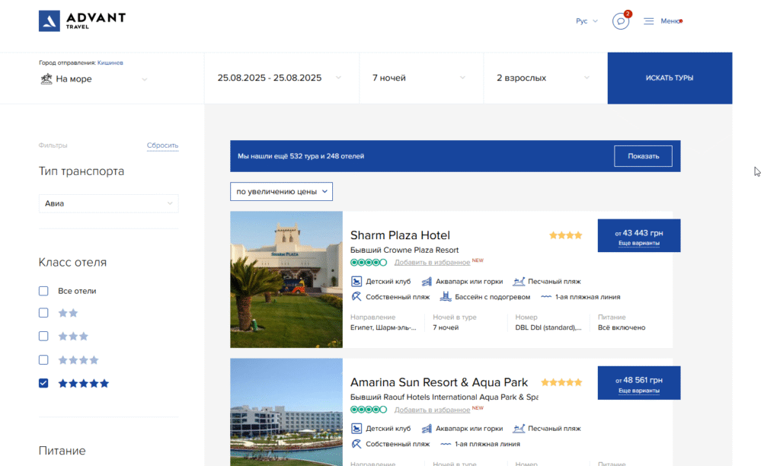Image resolution: width=780 pixels, height=466 pixels.
Task: Check the two-star hotel class checkbox
Action: coord(43,313)
